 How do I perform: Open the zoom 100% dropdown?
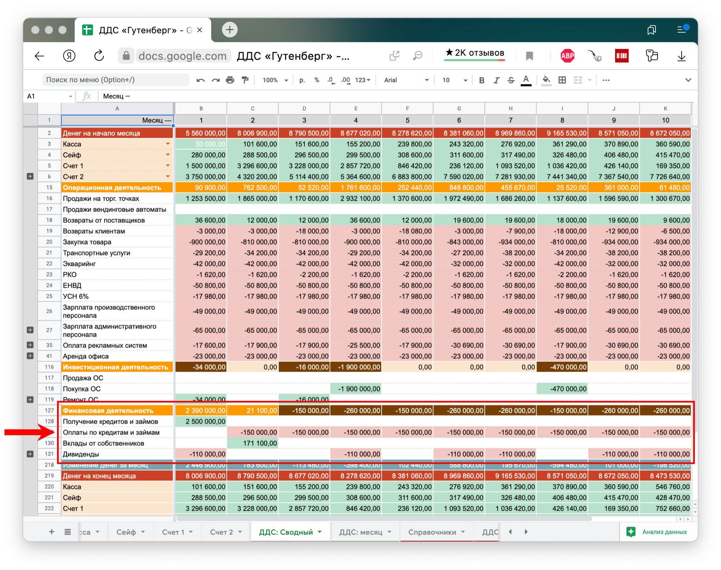(x=275, y=80)
